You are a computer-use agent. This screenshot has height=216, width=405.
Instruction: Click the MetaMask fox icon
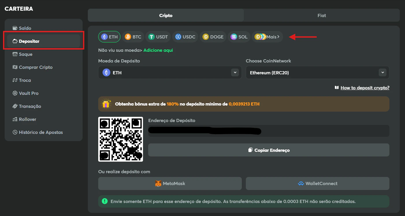click(158, 183)
